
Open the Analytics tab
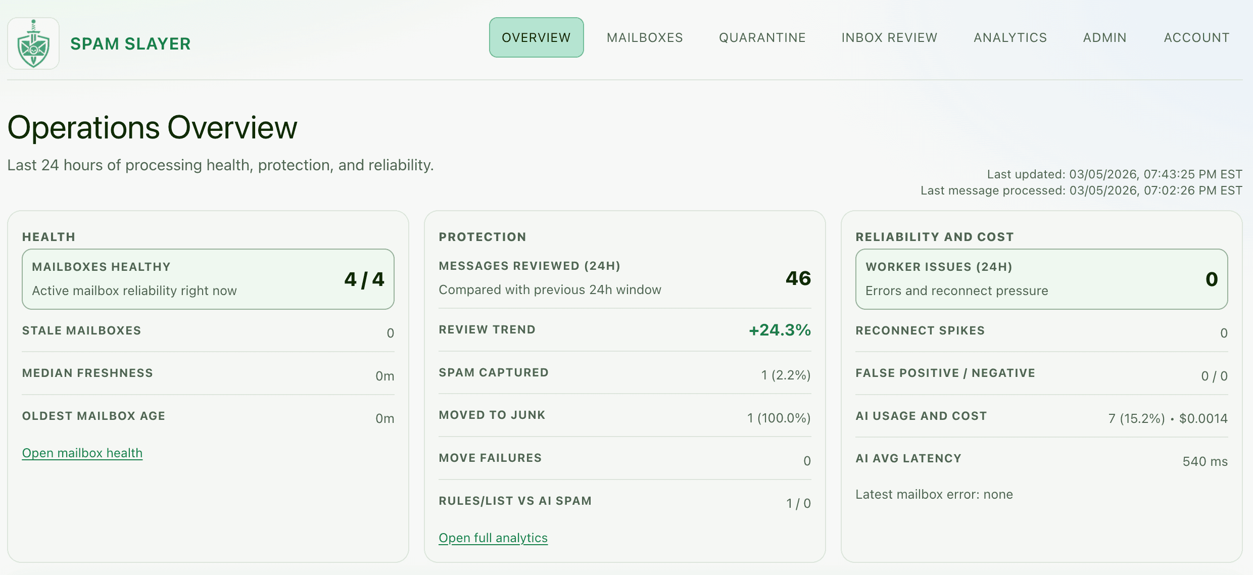1009,37
